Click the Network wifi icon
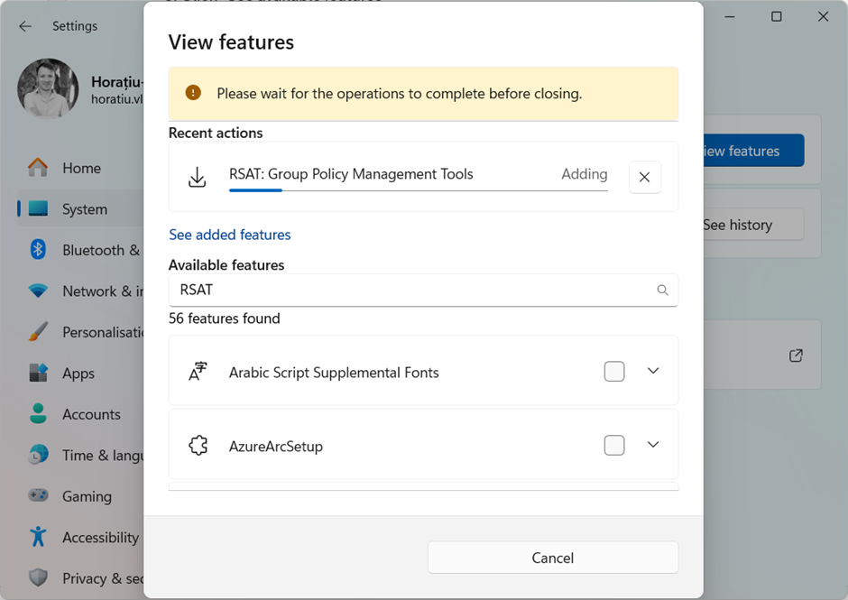The width and height of the screenshot is (848, 600). tap(38, 291)
